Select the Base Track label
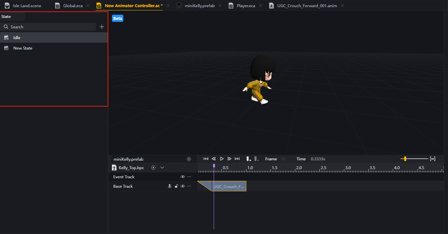 pyautogui.click(x=123, y=186)
